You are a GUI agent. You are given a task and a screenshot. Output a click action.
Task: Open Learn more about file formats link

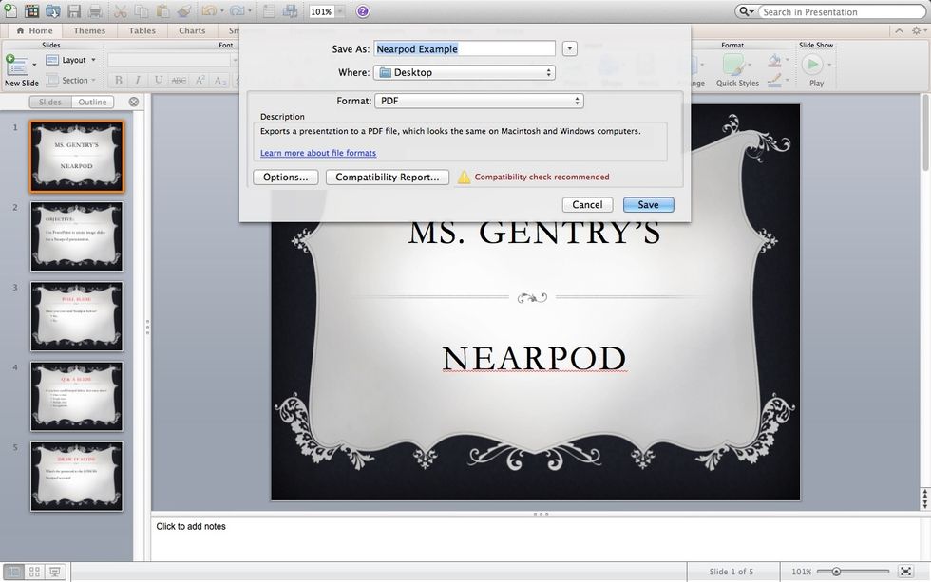point(318,153)
